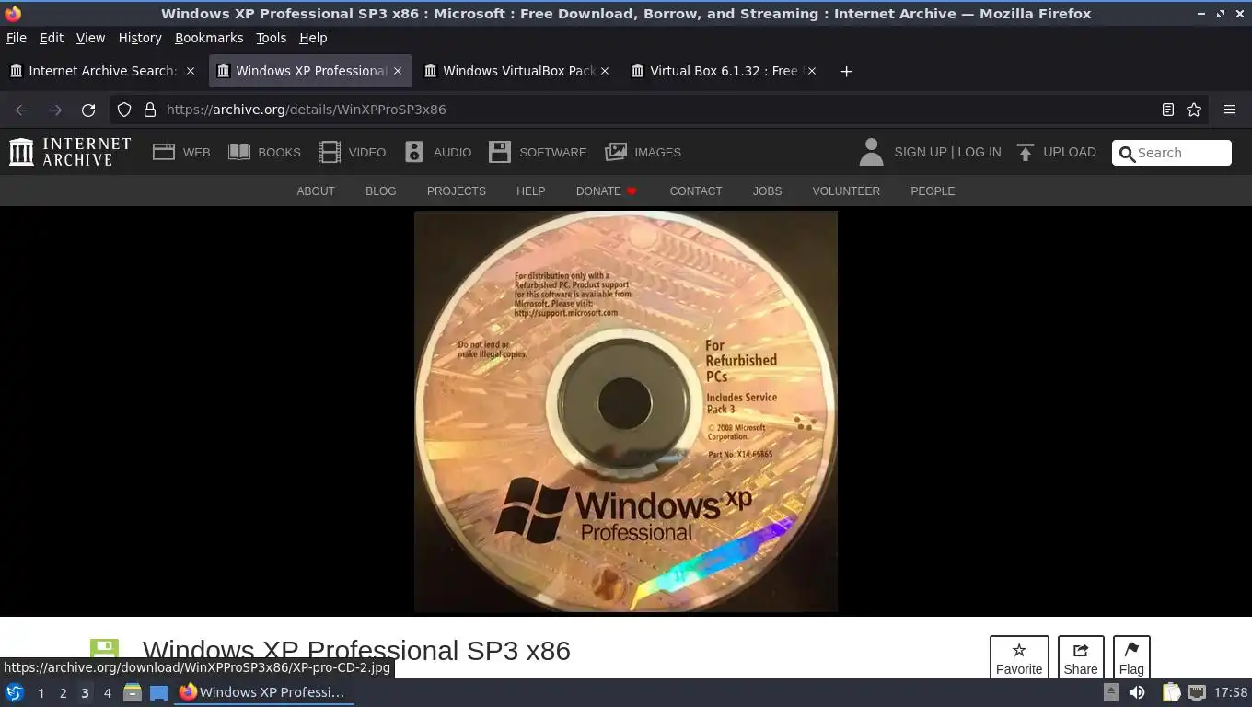Open the clipboard tray icon
The height and width of the screenshot is (707, 1252).
(x=1171, y=692)
